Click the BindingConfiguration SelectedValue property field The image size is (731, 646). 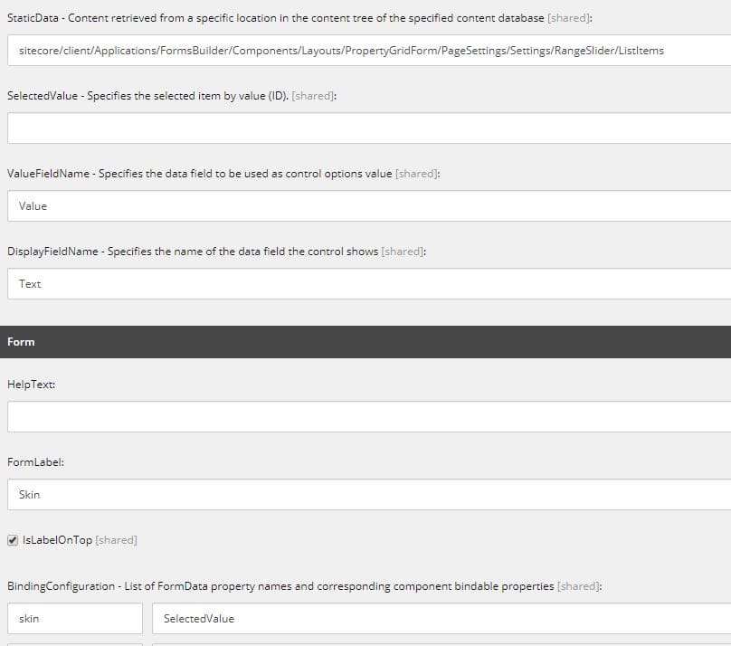pos(441,619)
